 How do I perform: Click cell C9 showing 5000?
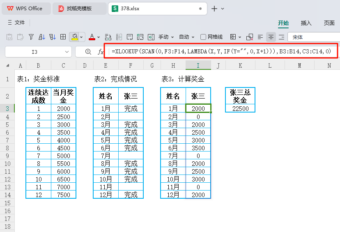coord(64,156)
